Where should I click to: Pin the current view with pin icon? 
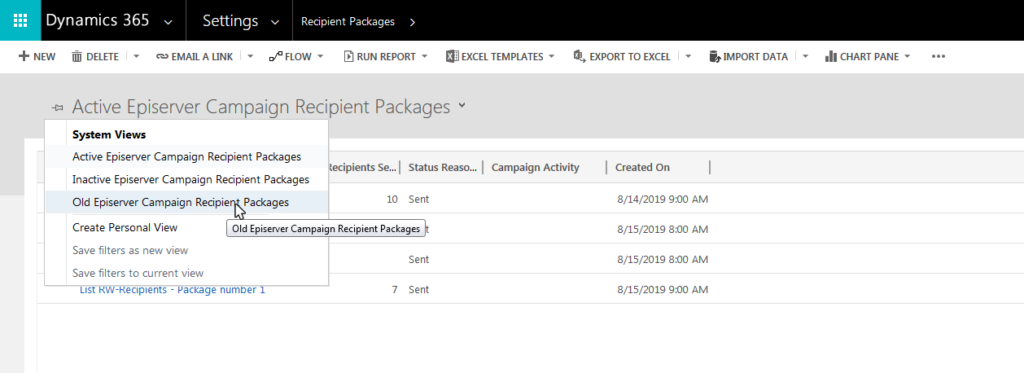(57, 108)
